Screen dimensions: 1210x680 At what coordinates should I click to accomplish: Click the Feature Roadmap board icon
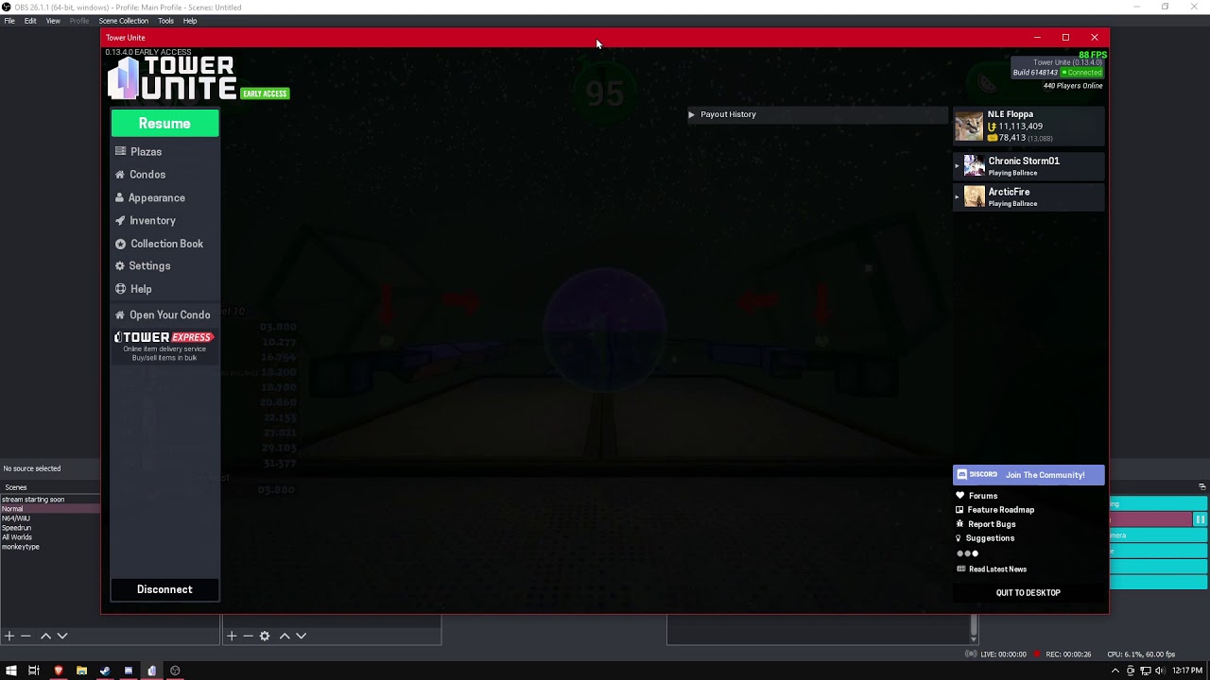960,510
